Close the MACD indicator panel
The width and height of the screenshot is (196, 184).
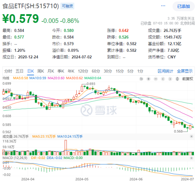(x=191, y=158)
